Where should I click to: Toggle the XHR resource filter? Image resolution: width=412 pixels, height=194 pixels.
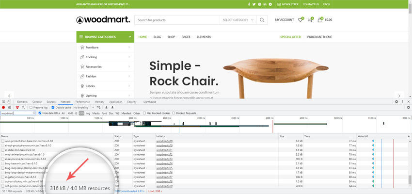point(70,113)
